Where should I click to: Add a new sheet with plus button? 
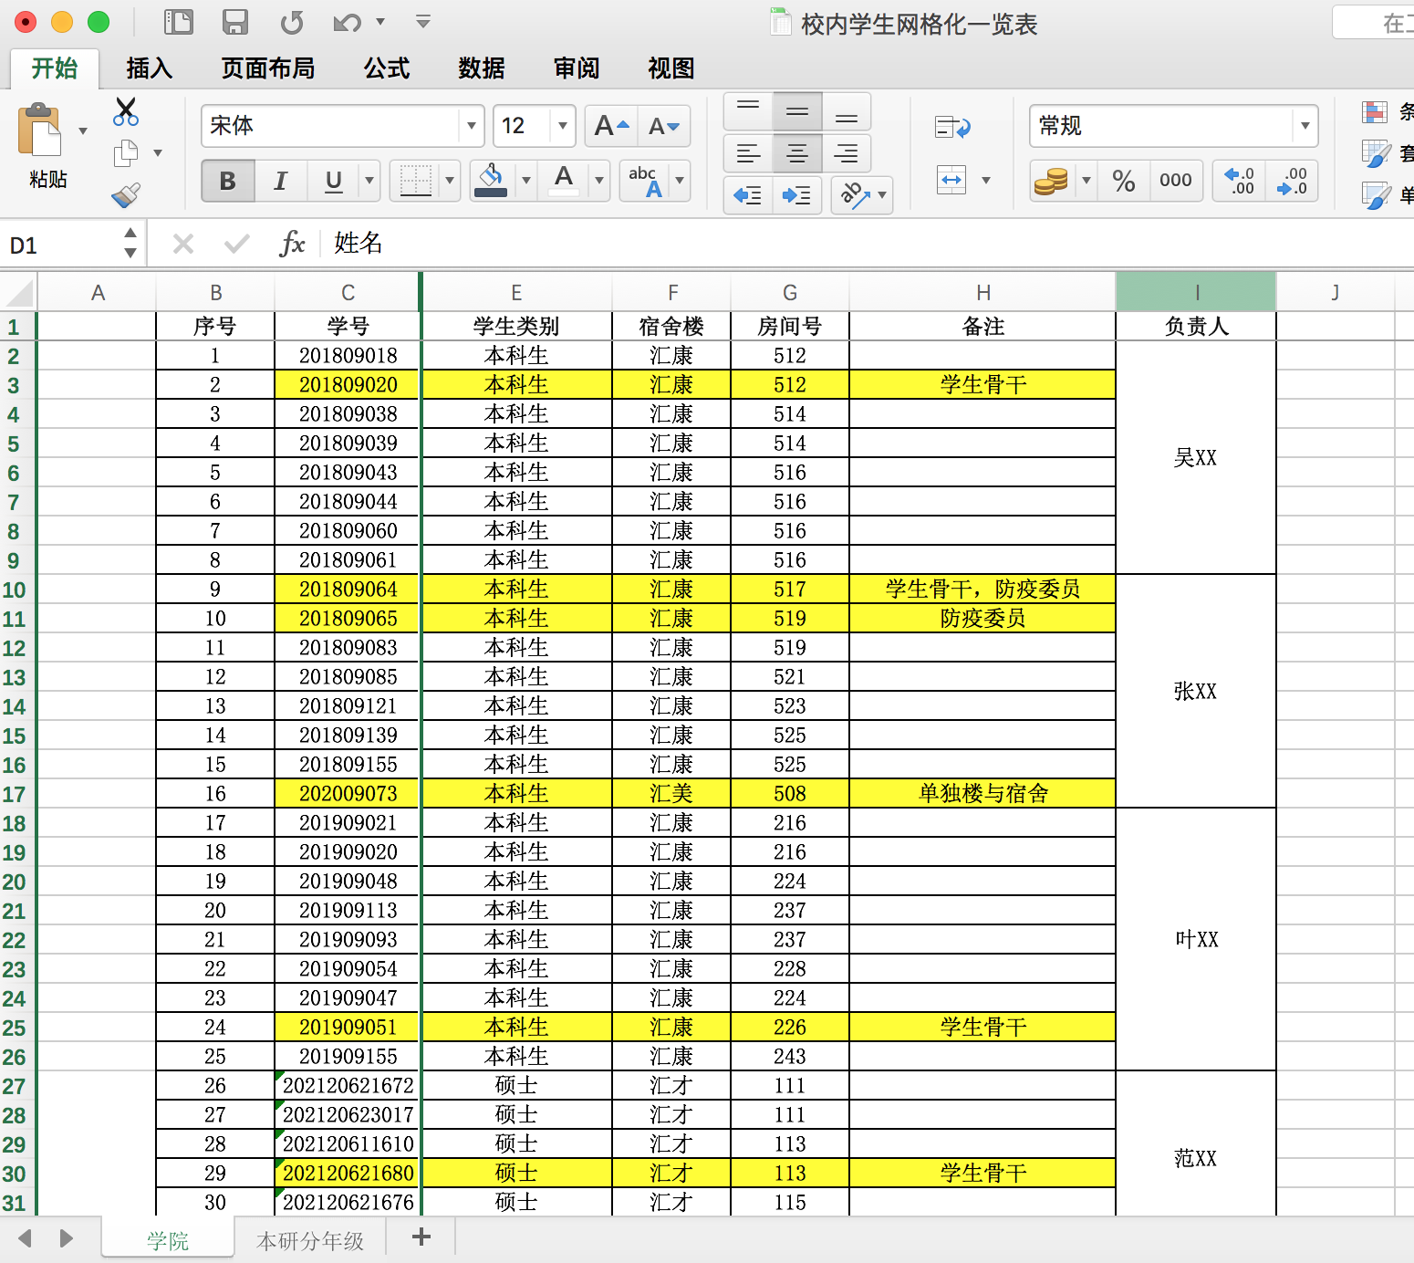pyautogui.click(x=421, y=1237)
